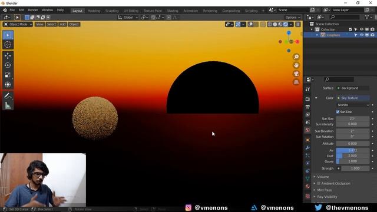
Task: Open the World properties tab
Action: coord(307,130)
